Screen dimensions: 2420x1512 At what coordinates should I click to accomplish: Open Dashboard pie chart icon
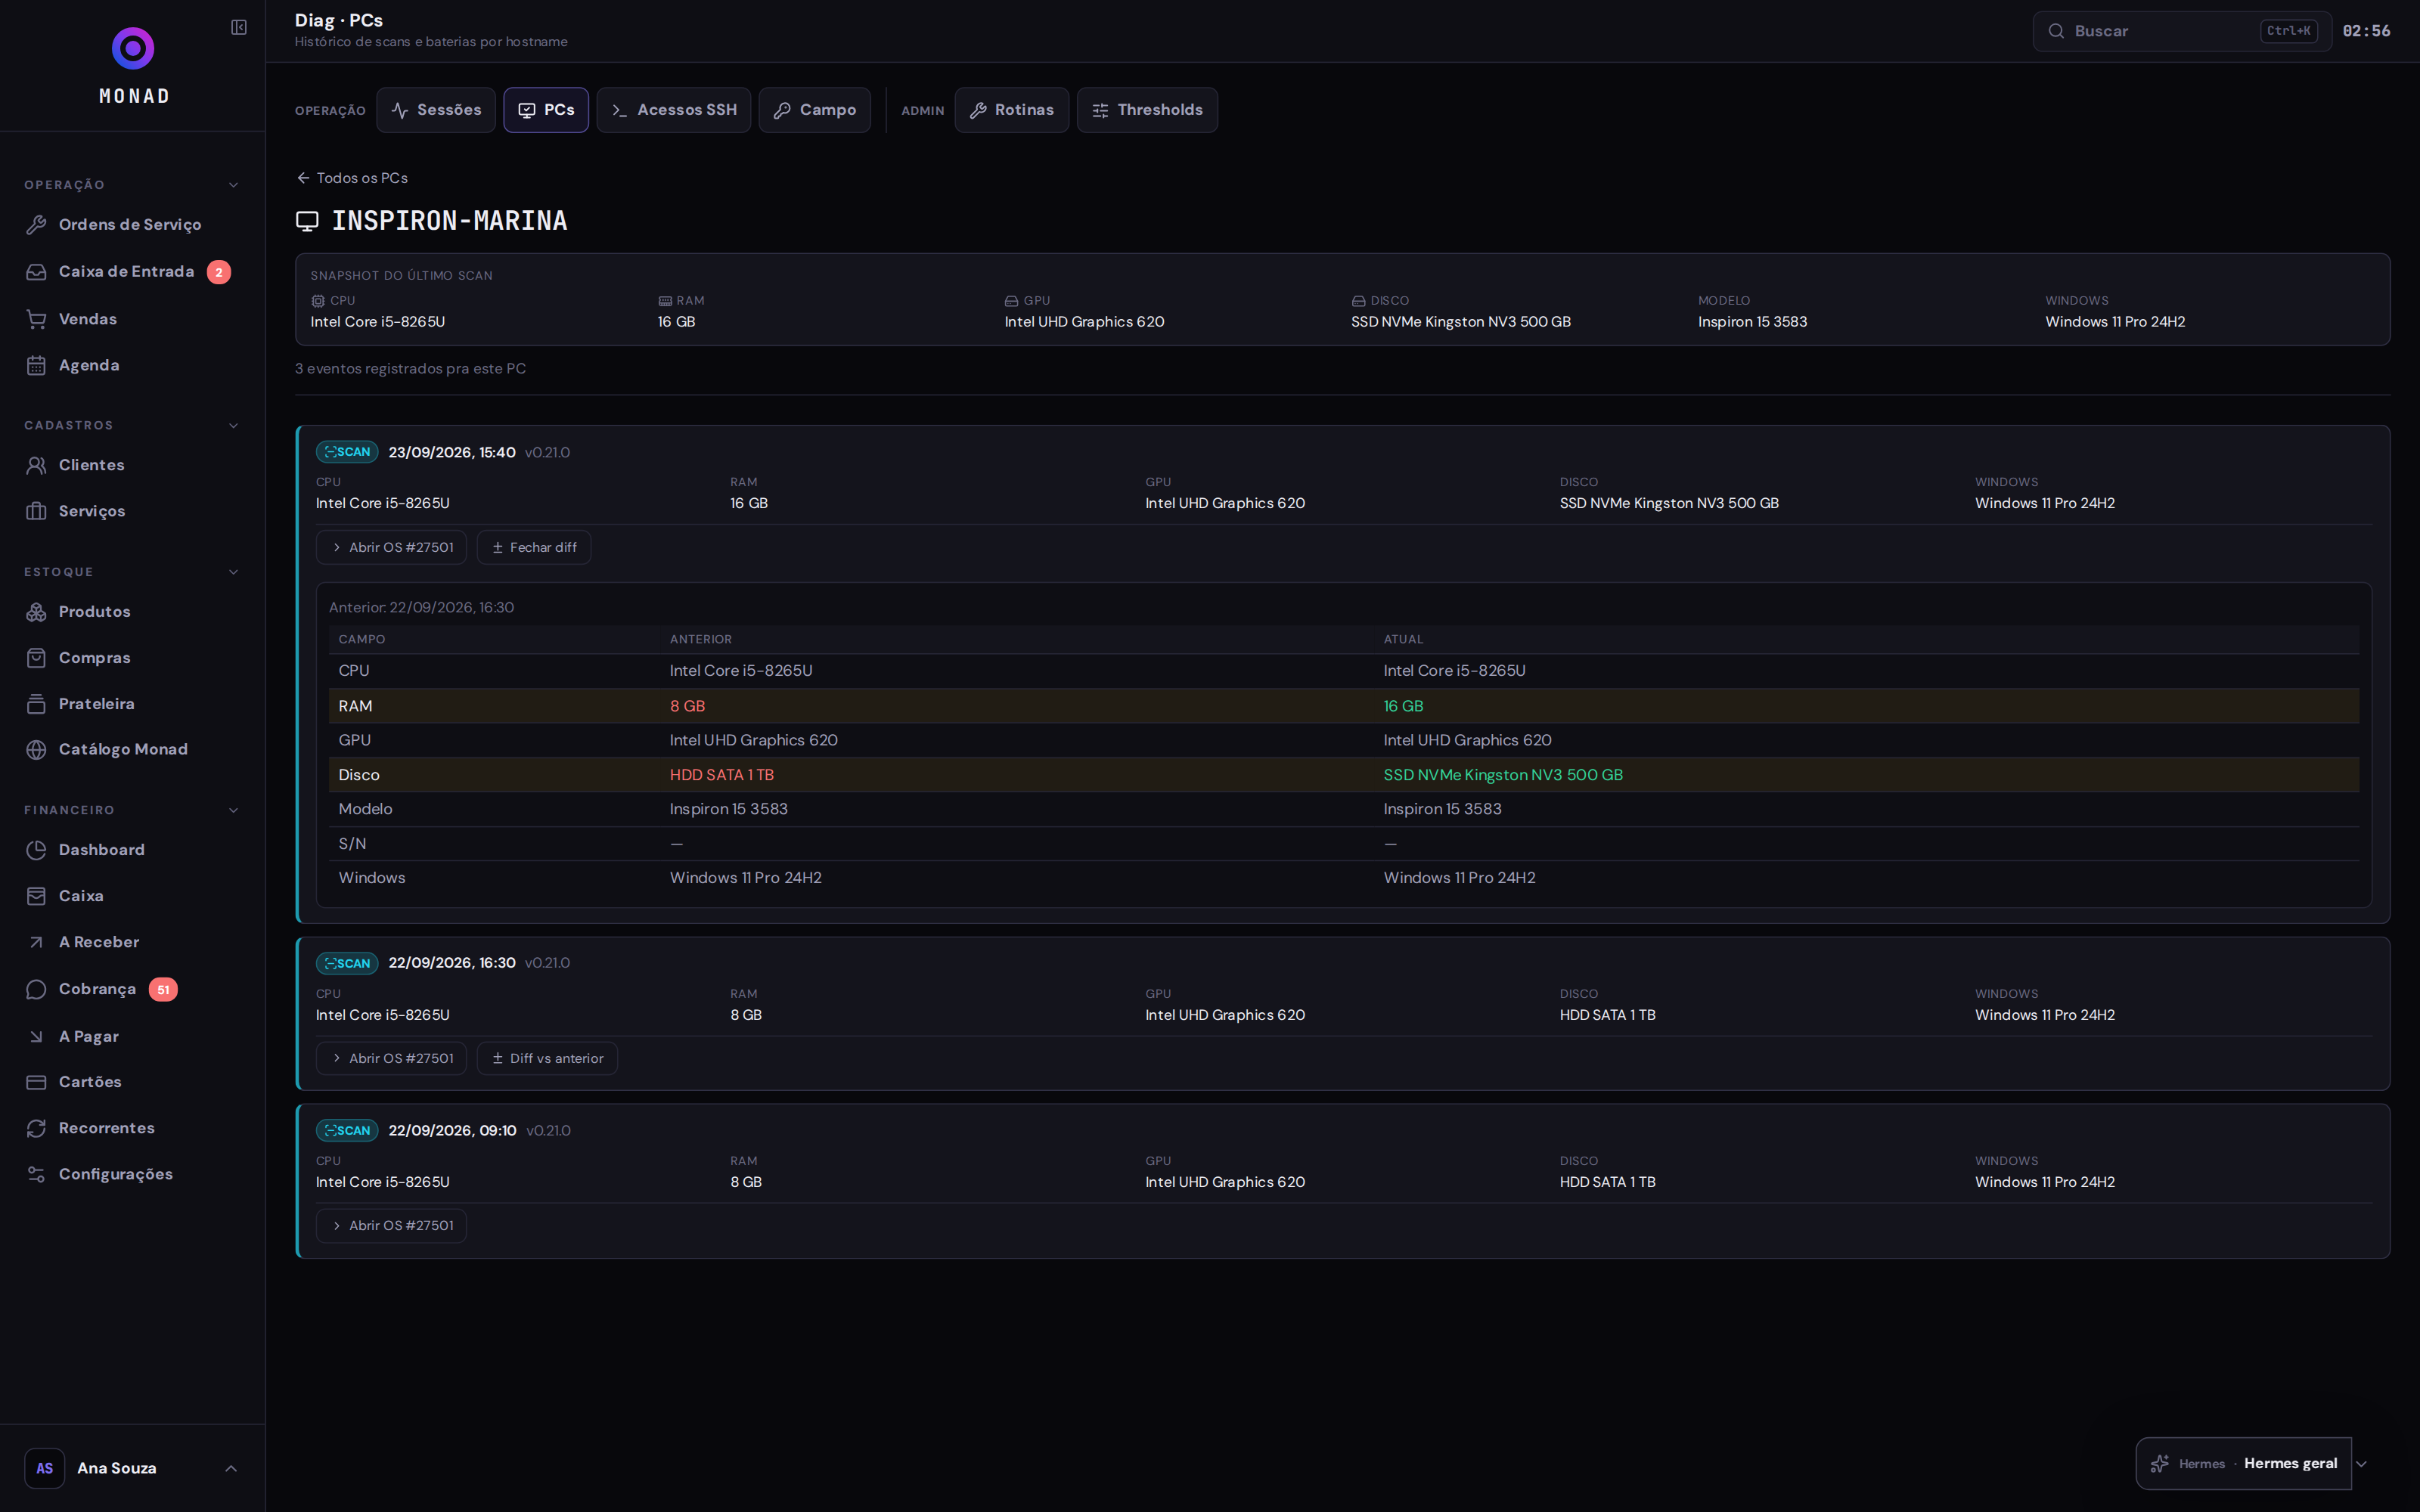[x=37, y=850]
